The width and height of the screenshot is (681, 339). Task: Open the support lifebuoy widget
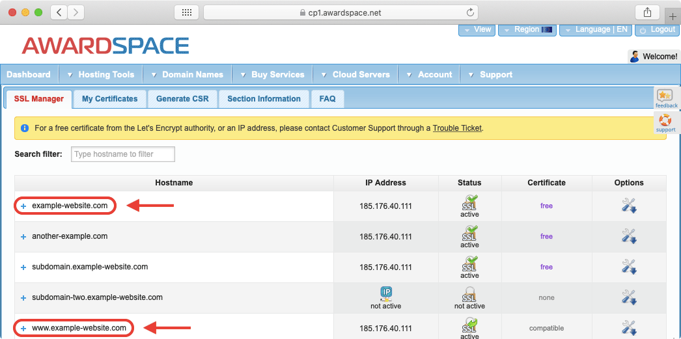click(x=665, y=123)
